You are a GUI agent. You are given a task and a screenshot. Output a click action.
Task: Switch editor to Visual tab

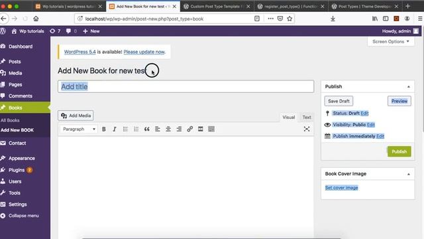[289, 118]
